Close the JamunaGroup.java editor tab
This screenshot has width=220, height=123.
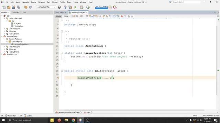coord(87,13)
